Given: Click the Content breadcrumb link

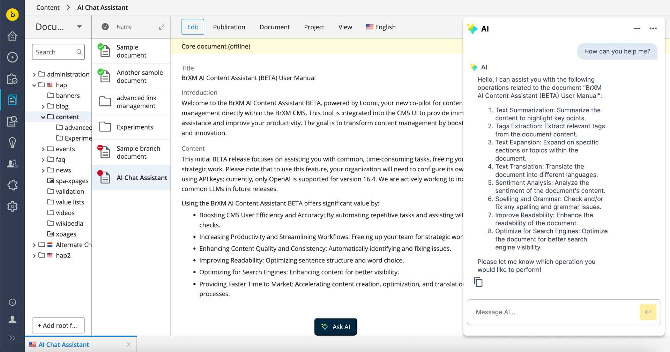Looking at the screenshot, I should point(48,8).
